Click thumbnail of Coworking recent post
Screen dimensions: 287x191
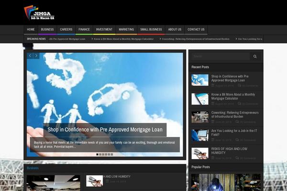click(200, 117)
